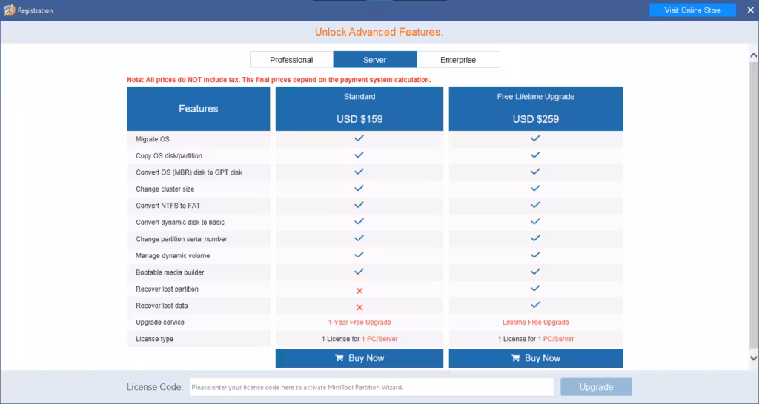Click Standard checkmark for Bootable media builder

(x=359, y=272)
